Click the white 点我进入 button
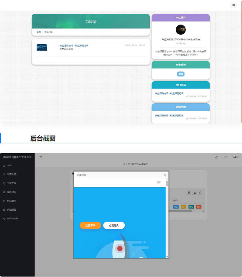Screen dimensions: 242x277 pyautogui.click(x=114, y=225)
